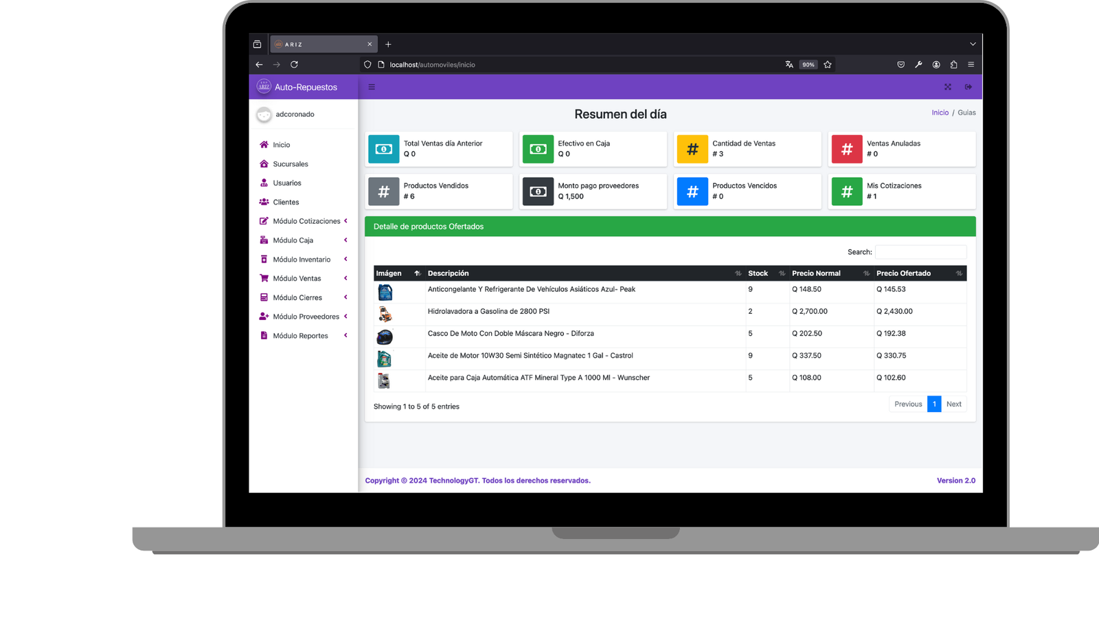
Task: Expand Módulo Proveedores in the sidebar
Action: click(x=303, y=317)
